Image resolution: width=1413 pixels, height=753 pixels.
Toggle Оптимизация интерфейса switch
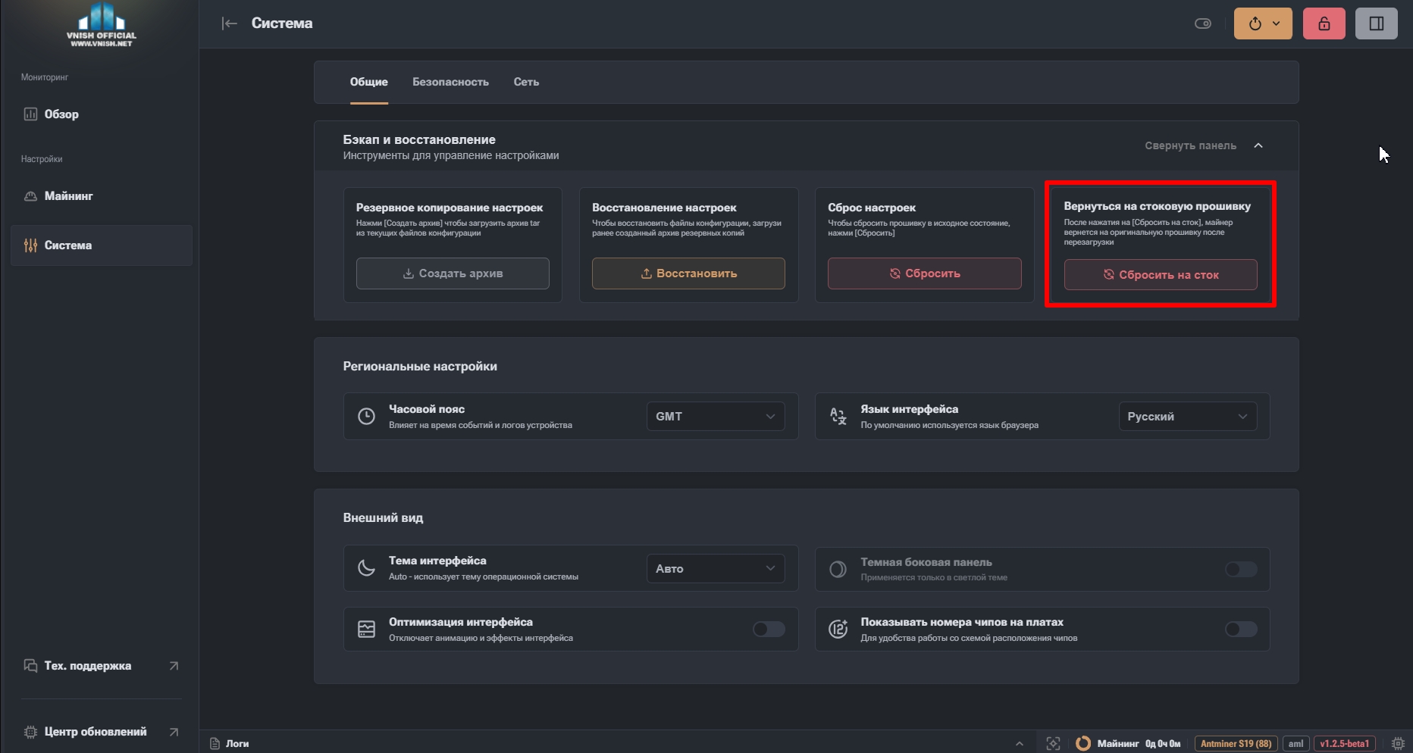click(x=769, y=630)
